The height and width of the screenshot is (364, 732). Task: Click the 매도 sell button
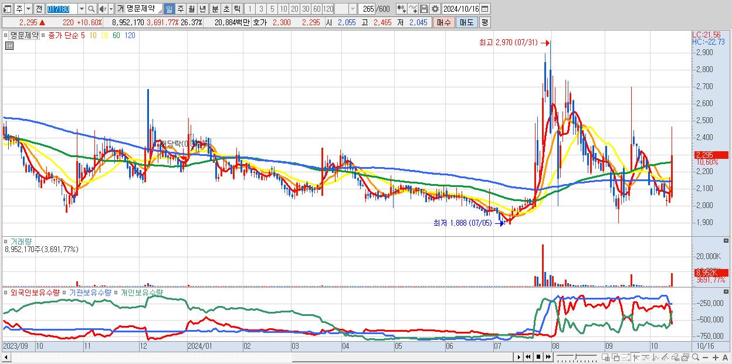coord(466,22)
